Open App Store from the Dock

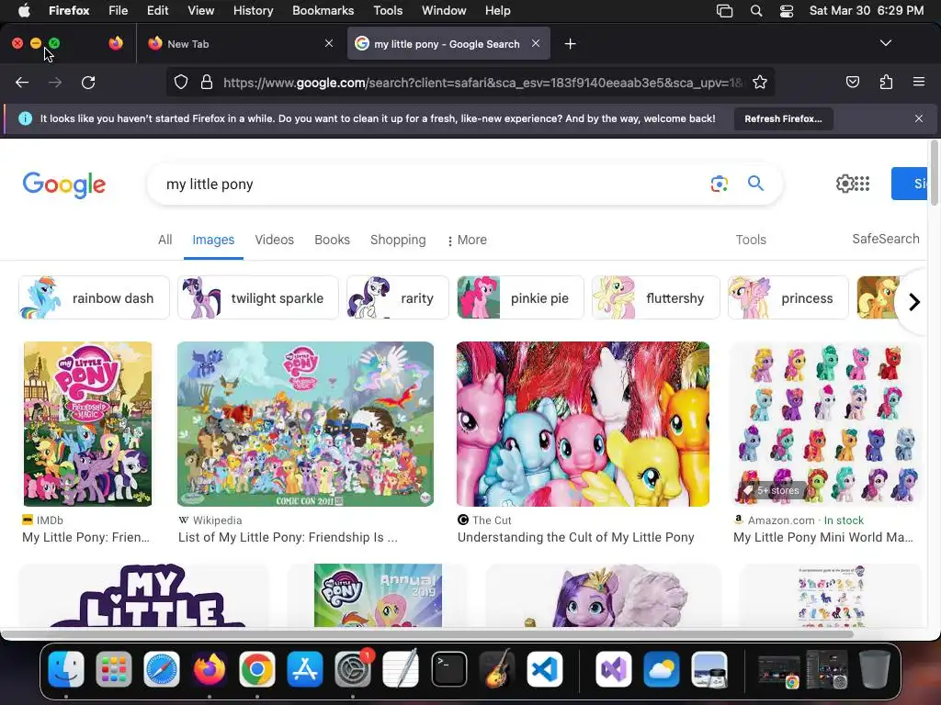[x=305, y=669]
